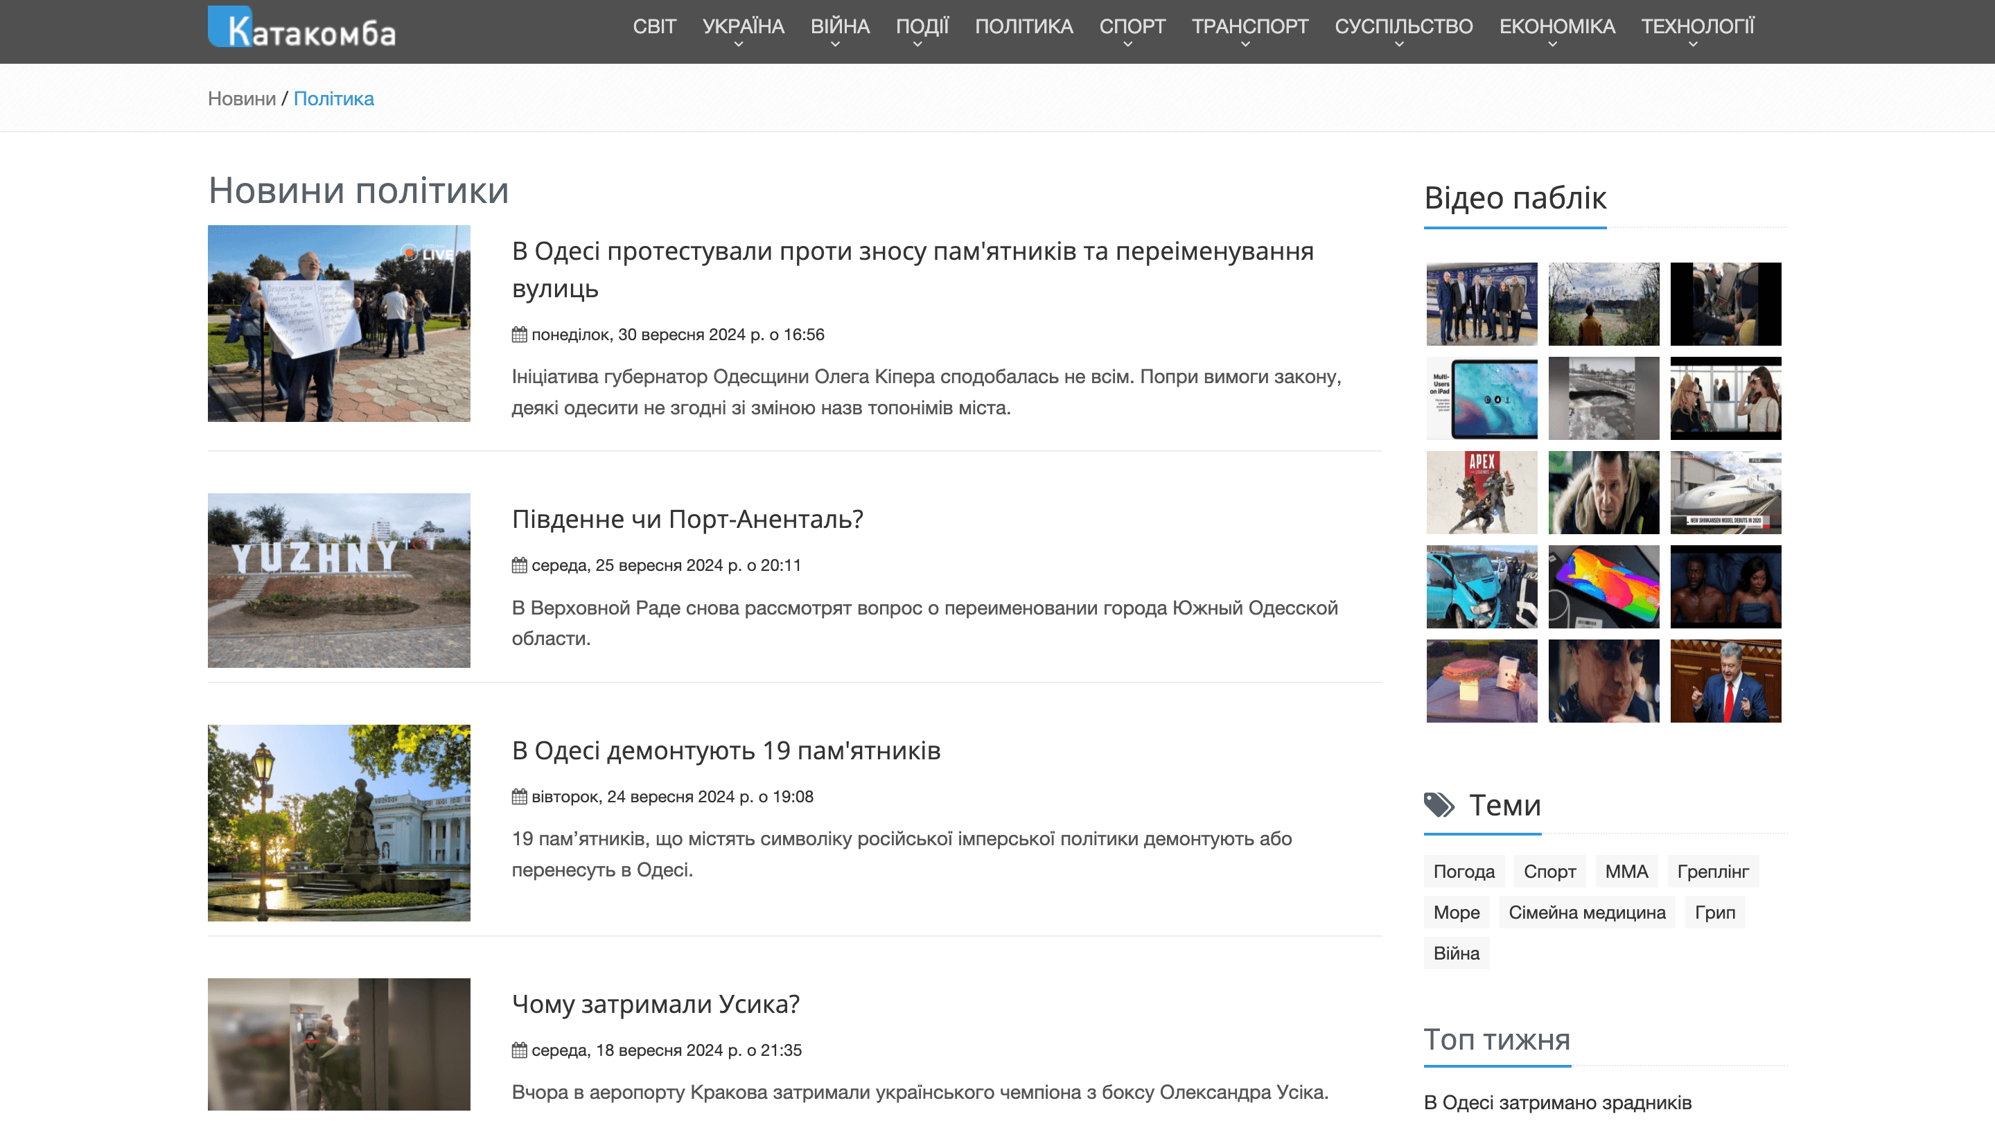Expand the chevron under СУСПІЛЬСТВО
This screenshot has width=1995, height=1121.
(x=1400, y=45)
